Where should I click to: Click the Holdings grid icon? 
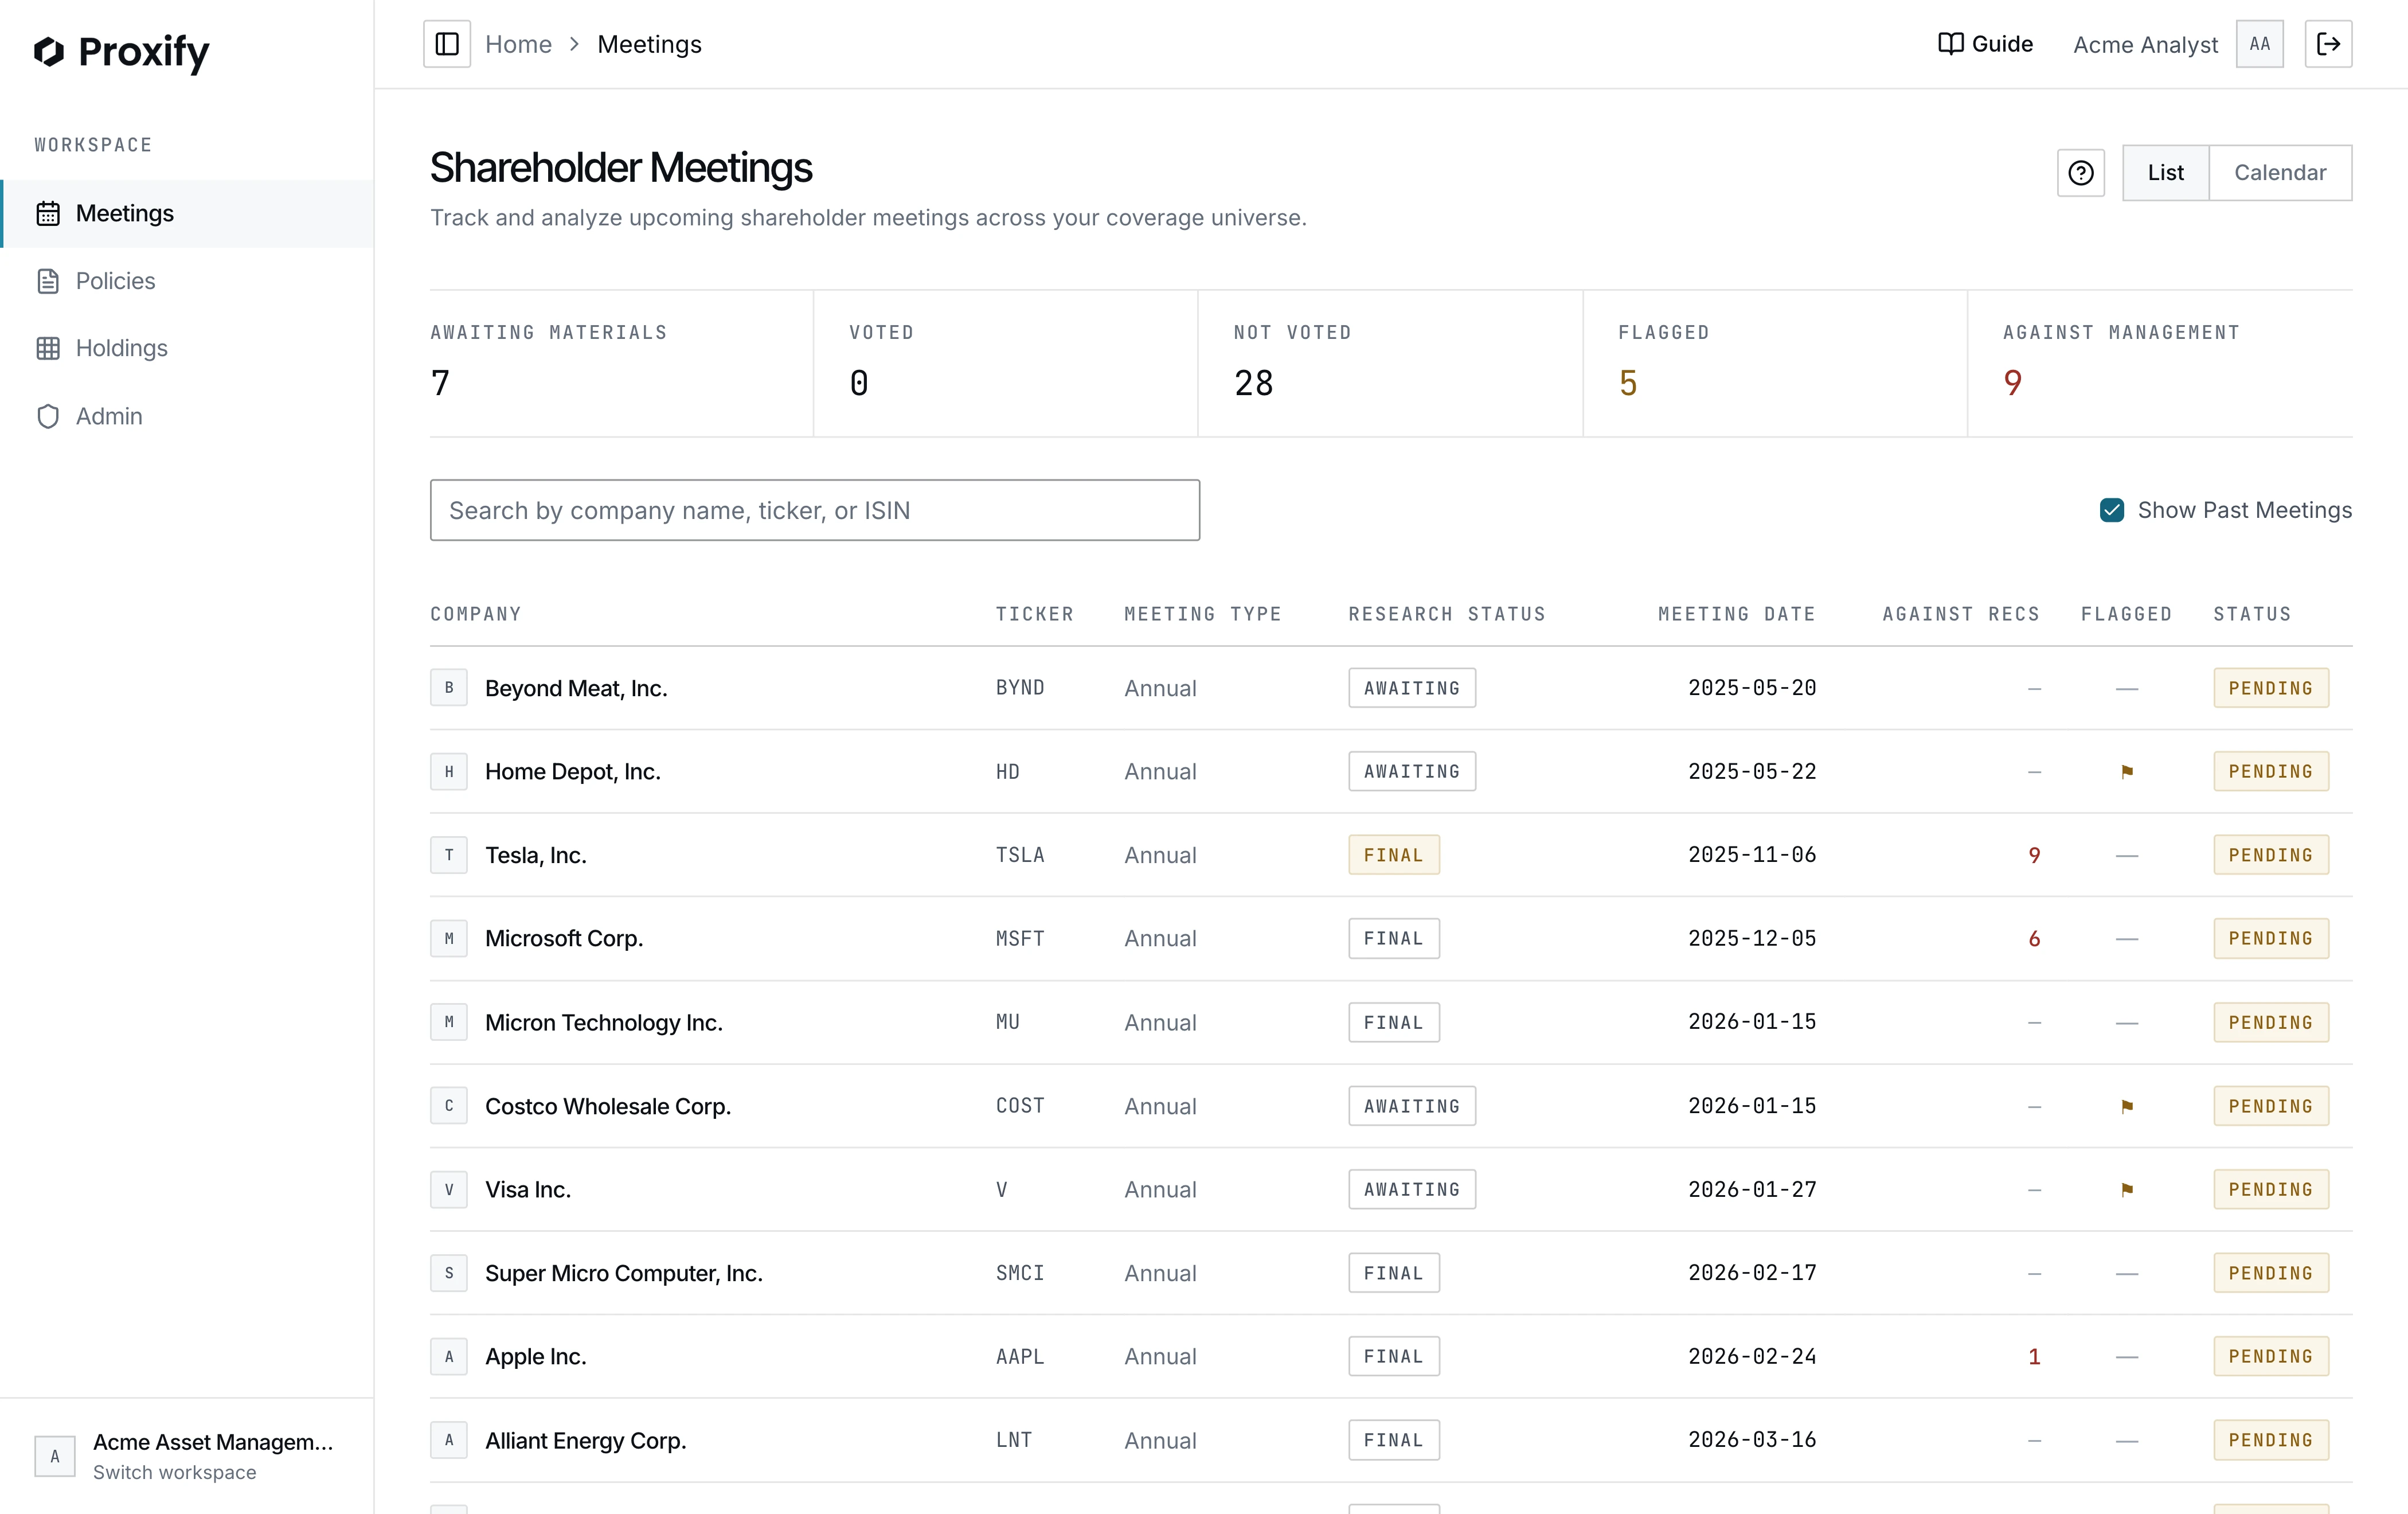click(48, 348)
